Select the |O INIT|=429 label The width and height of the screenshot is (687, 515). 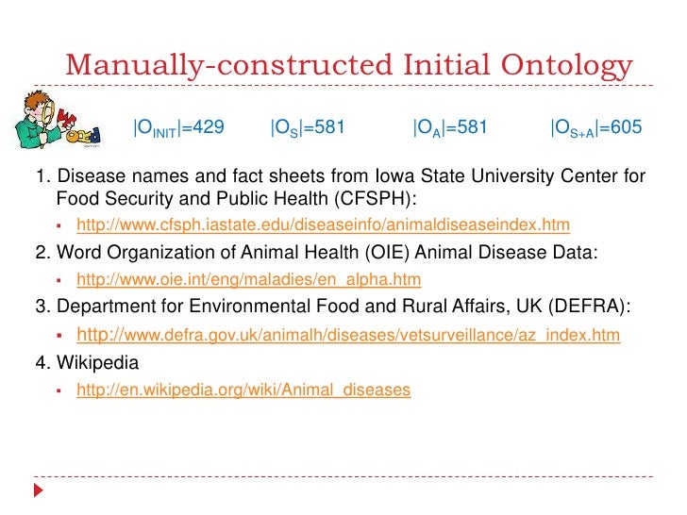click(178, 128)
